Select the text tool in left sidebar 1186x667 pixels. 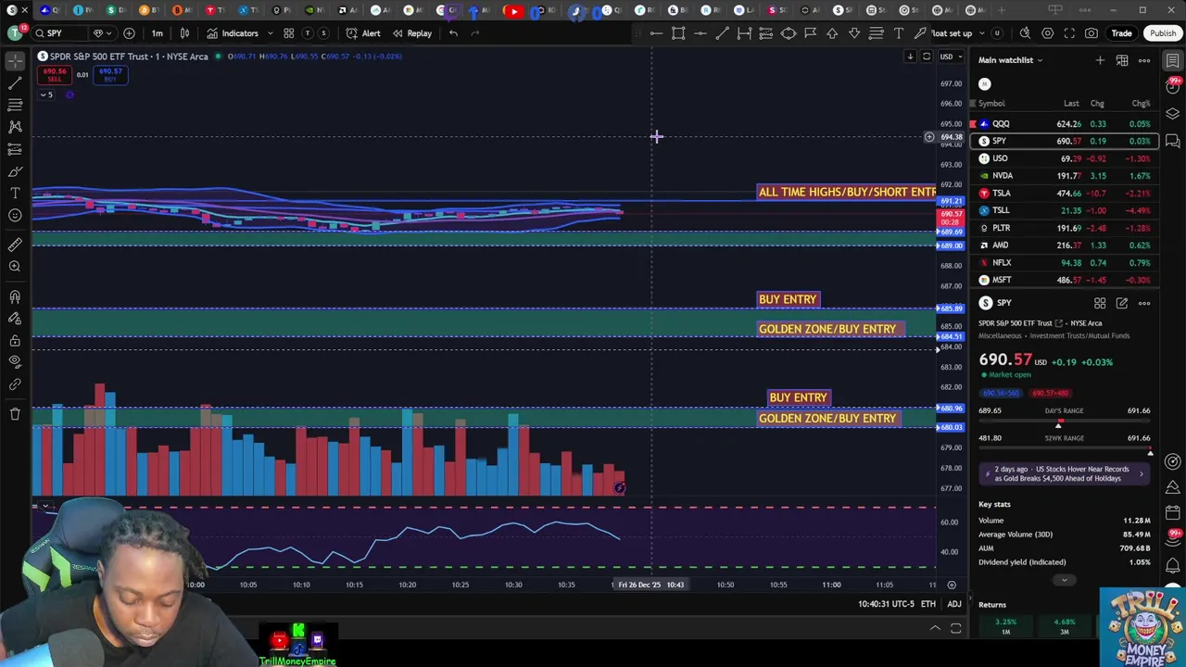pos(15,193)
